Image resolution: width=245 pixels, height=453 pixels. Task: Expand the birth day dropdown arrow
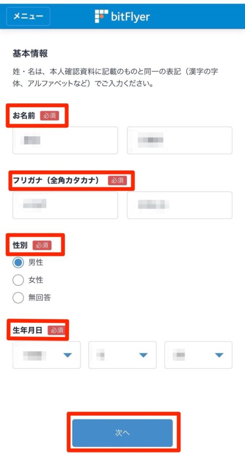219,355
